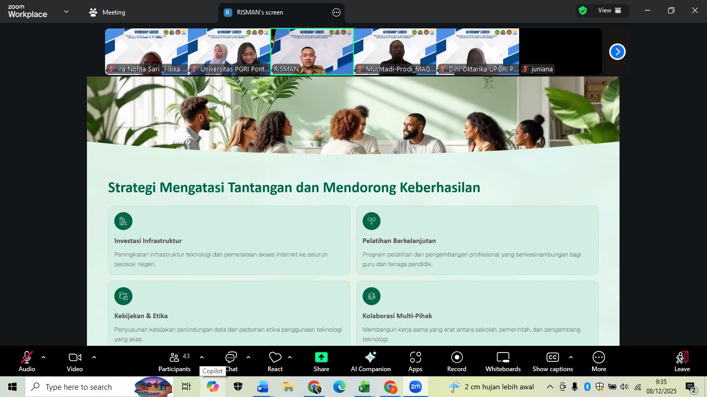
Task: Toggle the Video camera on
Action: 75,361
